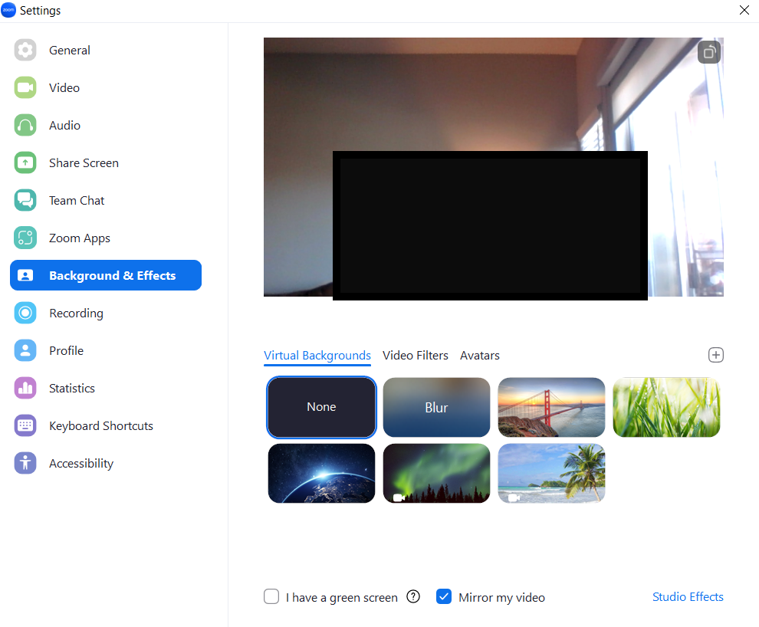Image resolution: width=759 pixels, height=627 pixels.
Task: Open the Accessibility figure icon
Action: point(25,464)
